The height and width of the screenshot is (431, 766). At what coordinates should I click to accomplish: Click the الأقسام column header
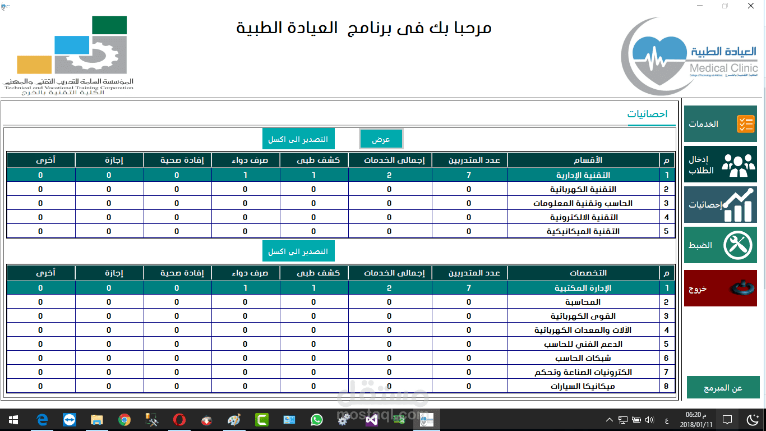[584, 161]
